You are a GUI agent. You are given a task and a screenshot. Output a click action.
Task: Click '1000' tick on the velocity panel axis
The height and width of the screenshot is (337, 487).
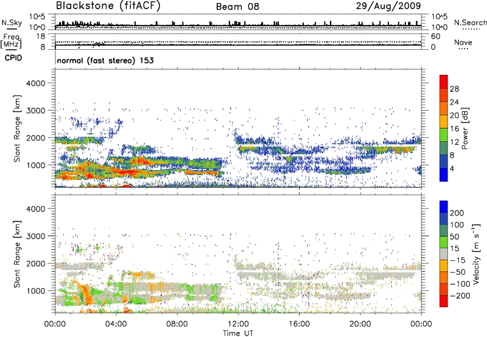tap(36, 291)
